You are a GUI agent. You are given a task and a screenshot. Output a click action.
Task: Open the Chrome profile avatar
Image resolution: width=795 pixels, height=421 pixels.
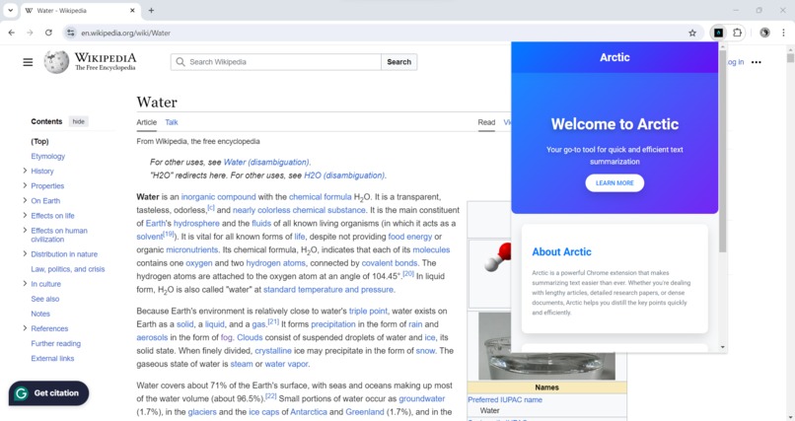tap(764, 33)
